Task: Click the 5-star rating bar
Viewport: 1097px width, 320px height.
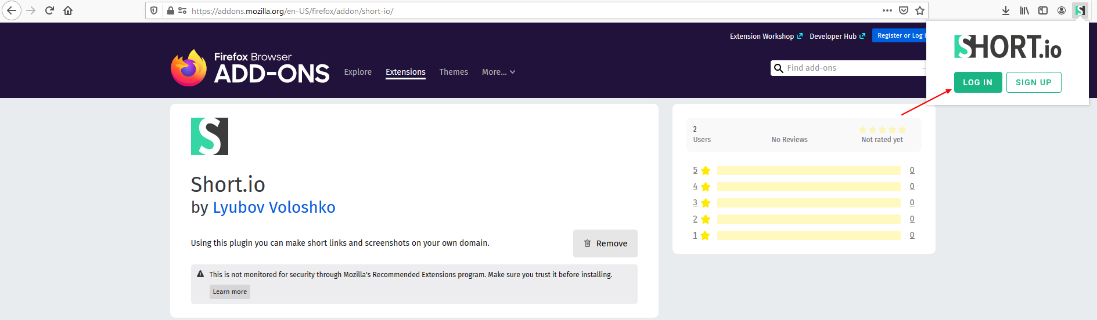Action: [808, 170]
